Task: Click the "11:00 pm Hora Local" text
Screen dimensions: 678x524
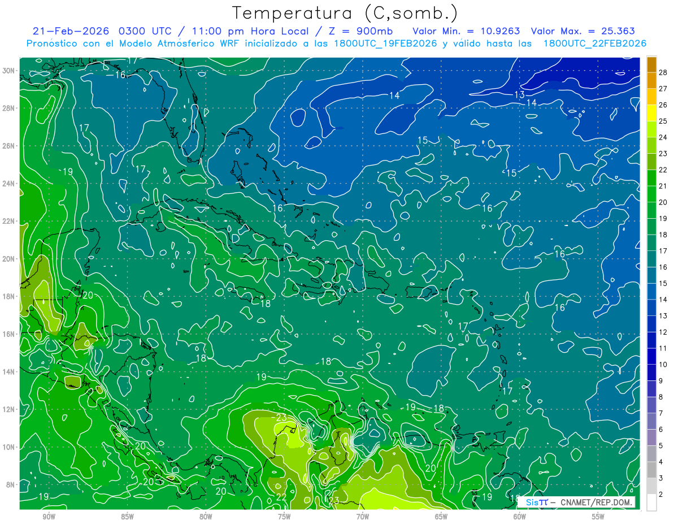Action: coord(249,31)
